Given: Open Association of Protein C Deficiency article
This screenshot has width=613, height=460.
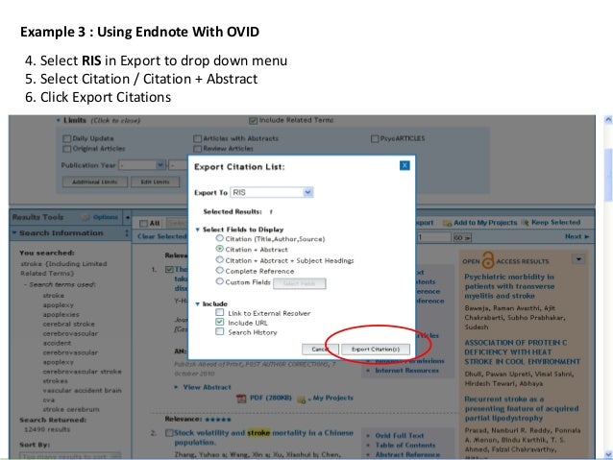Looking at the screenshot, I should tap(523, 351).
